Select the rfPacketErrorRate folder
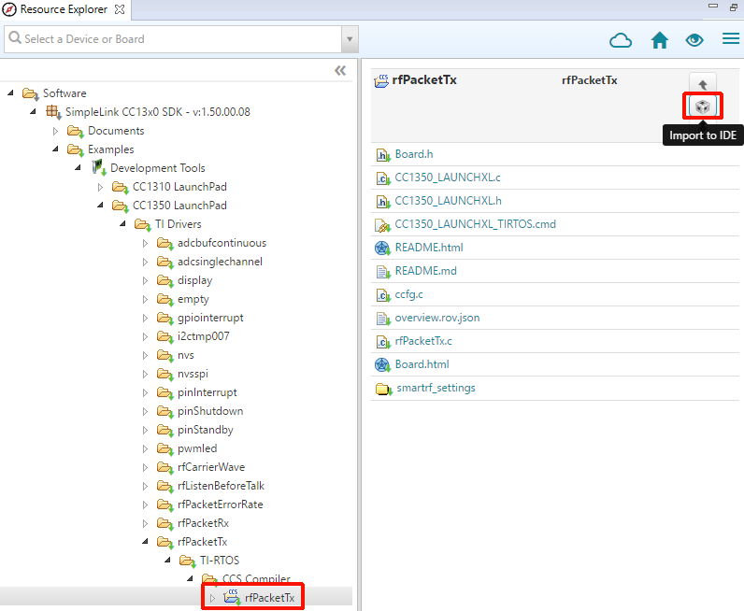The width and height of the screenshot is (744, 611). 221,504
